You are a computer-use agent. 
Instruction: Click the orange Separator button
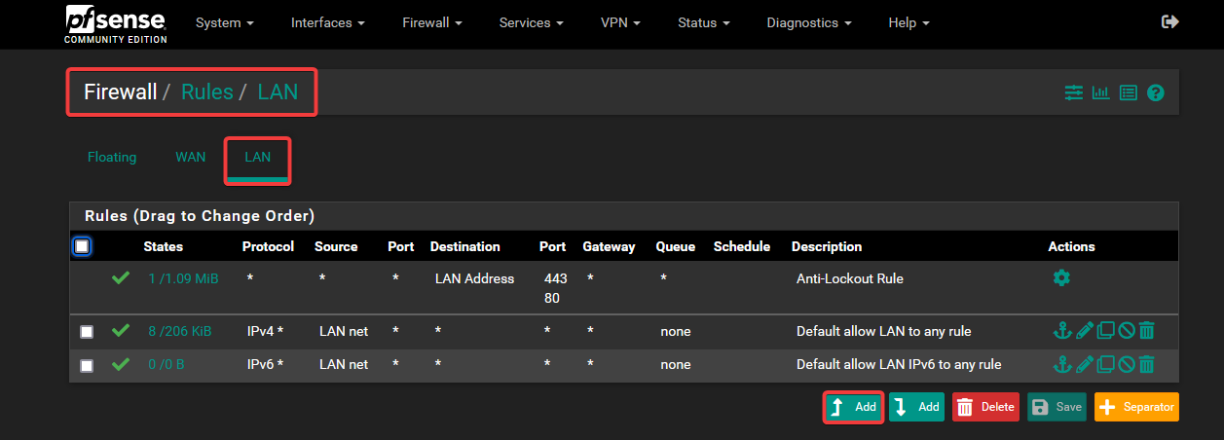point(1136,407)
